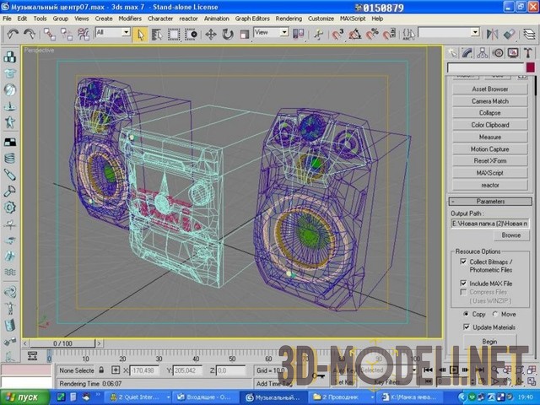Click the Asset Browser button
Image resolution: width=540 pixels, height=405 pixels.
click(489, 89)
